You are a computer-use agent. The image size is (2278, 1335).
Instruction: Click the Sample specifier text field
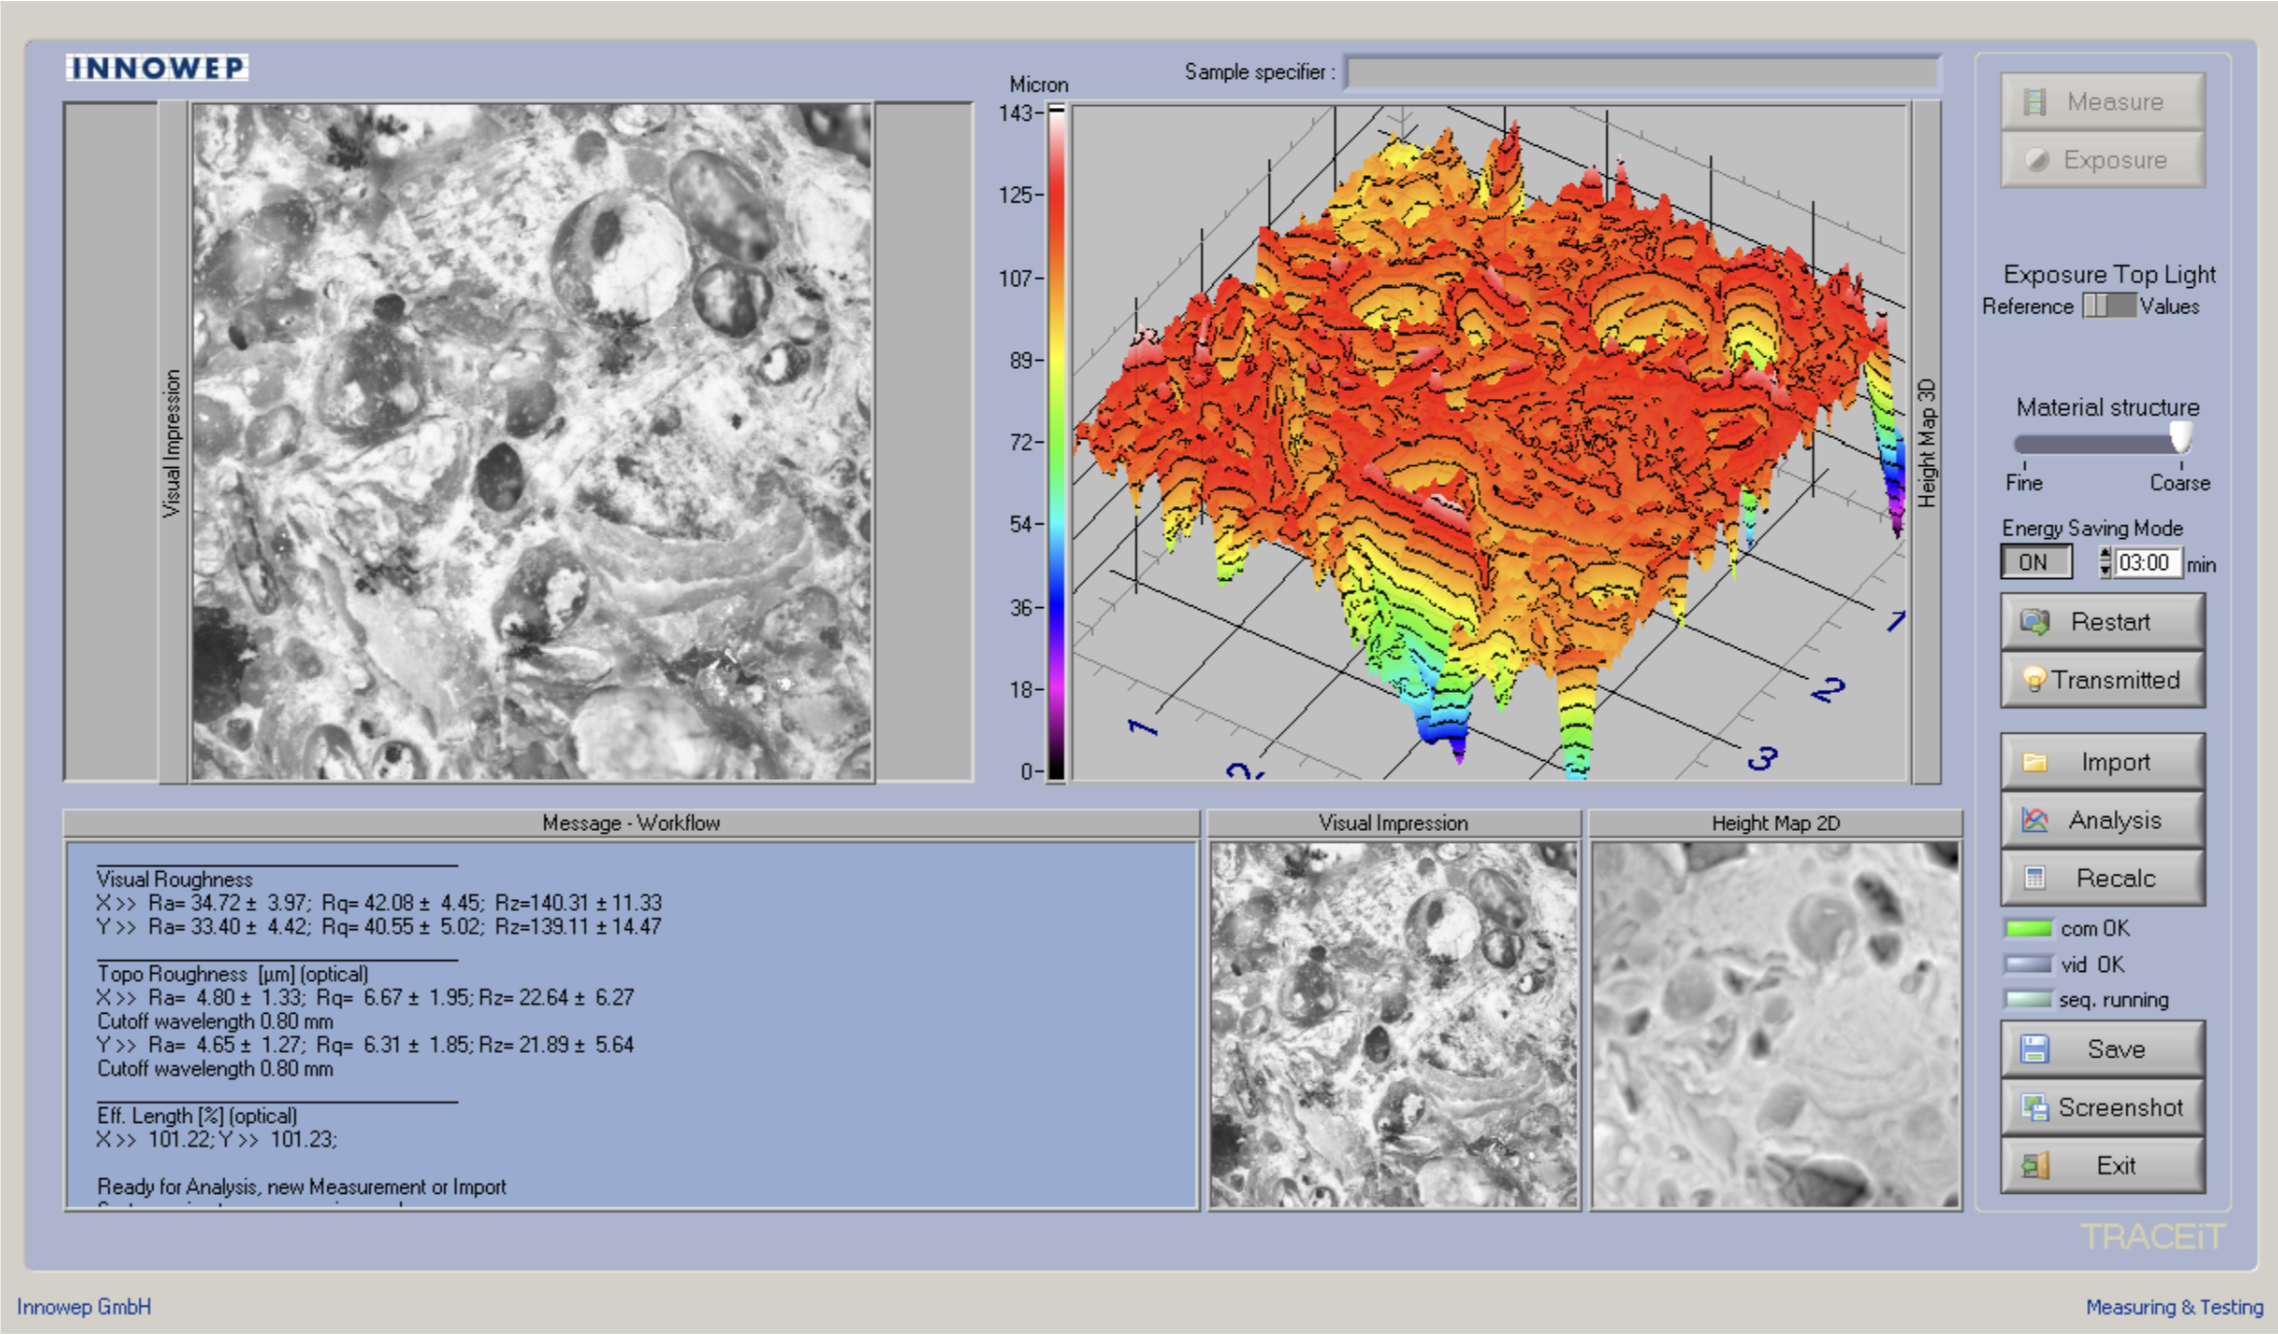tap(1641, 72)
